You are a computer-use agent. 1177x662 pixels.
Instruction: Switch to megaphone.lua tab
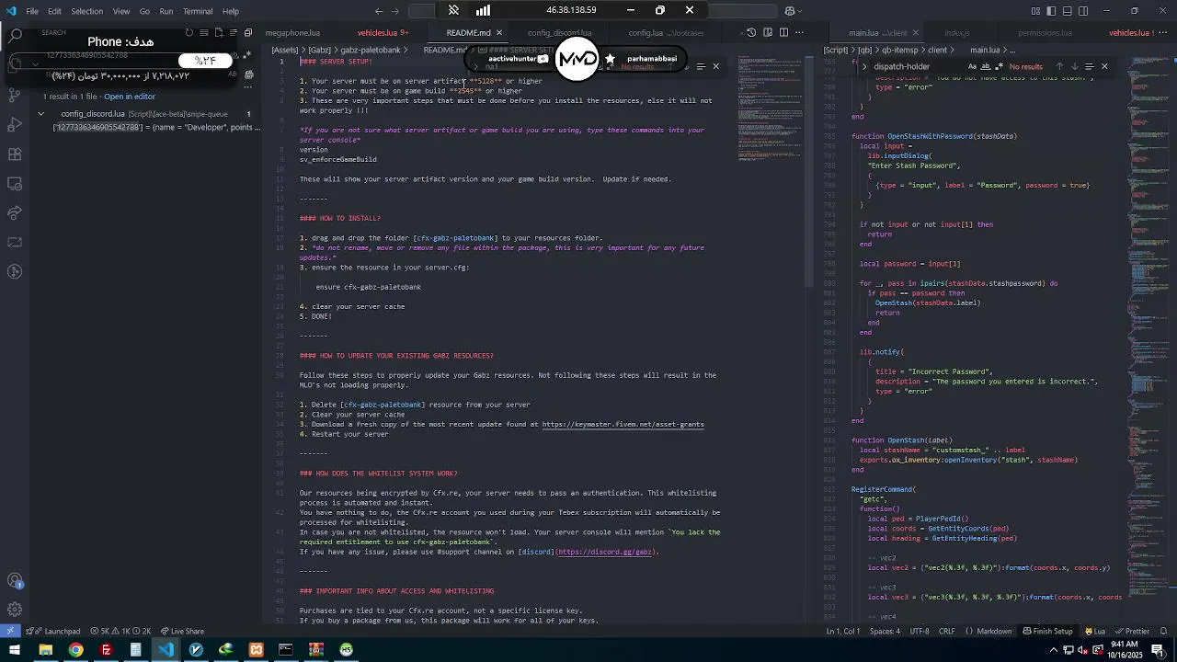[292, 32]
